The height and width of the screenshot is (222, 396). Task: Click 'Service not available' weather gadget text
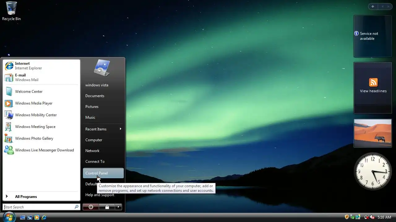(369, 36)
